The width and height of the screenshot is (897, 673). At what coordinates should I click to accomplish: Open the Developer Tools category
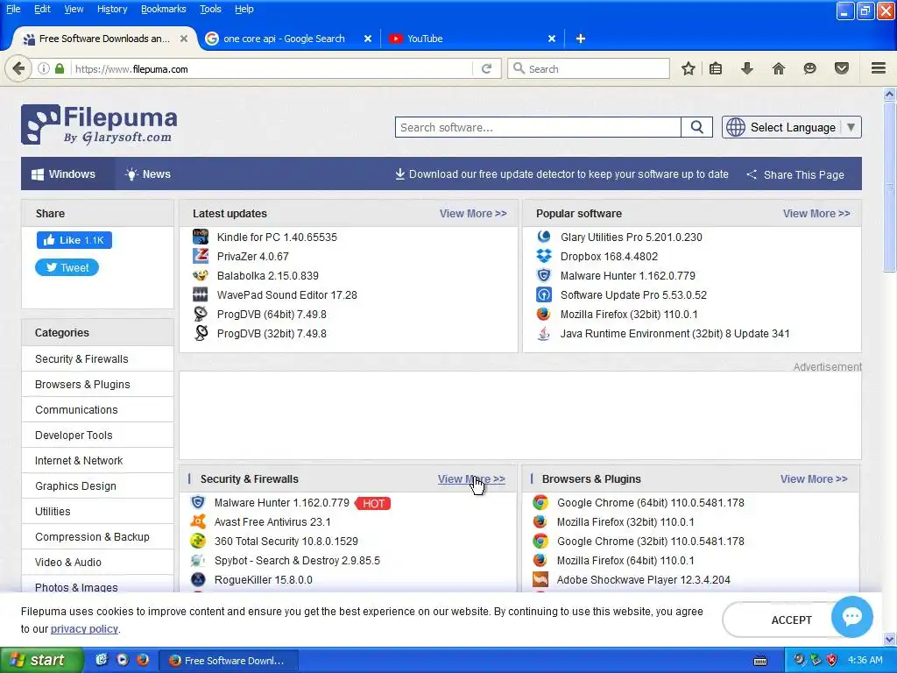97,435
